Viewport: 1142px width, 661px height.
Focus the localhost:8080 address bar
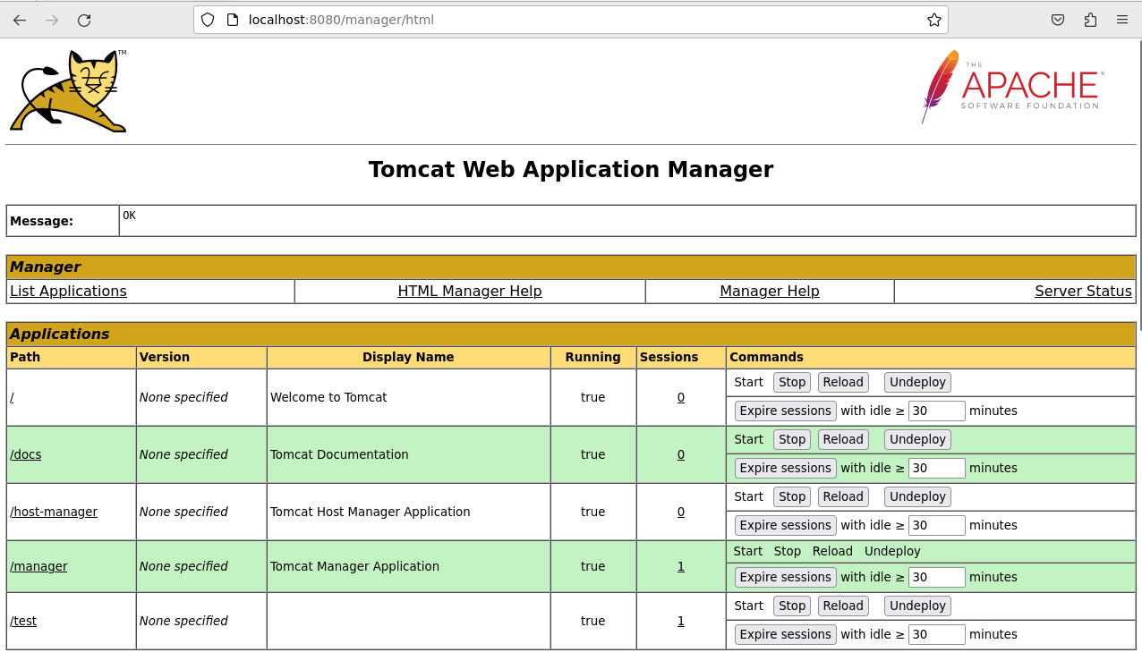[570, 20]
